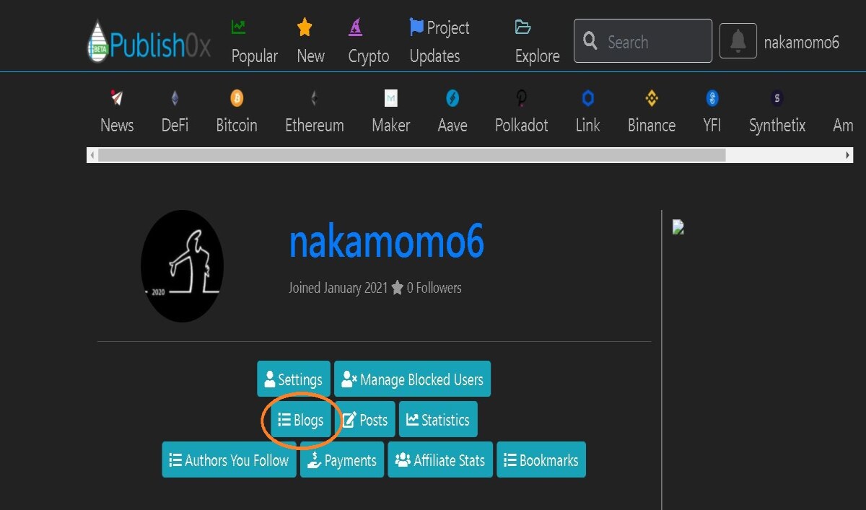Image resolution: width=866 pixels, height=510 pixels.
Task: Select the Ethereum category icon
Action: [314, 98]
